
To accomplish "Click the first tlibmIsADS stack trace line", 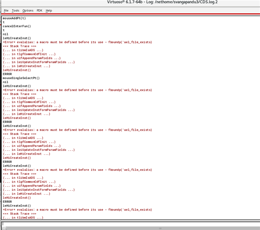I will 23,50.
